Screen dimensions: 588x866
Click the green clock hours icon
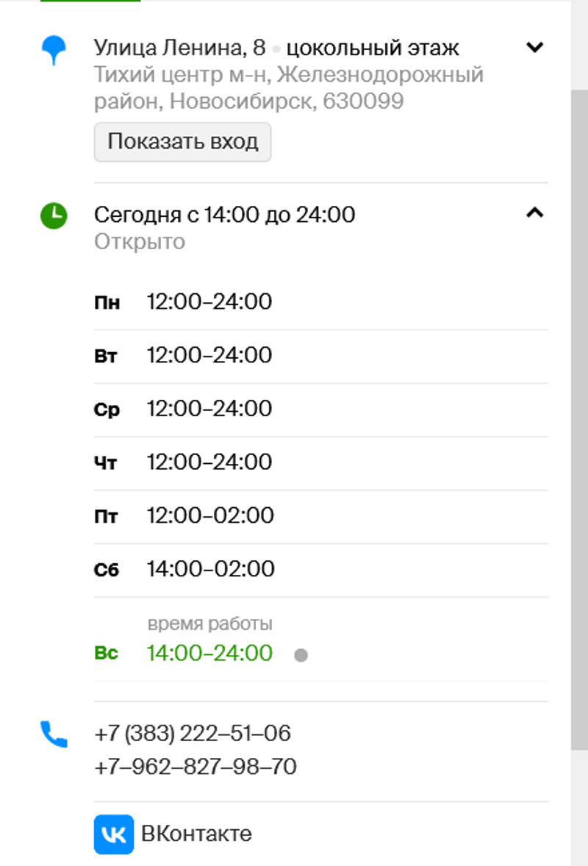(x=54, y=215)
